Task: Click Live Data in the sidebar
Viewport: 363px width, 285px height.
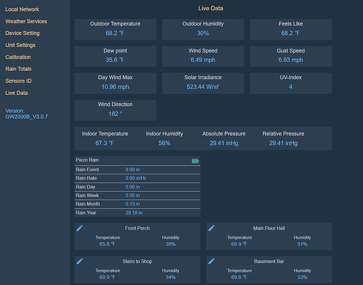Action: (x=17, y=93)
